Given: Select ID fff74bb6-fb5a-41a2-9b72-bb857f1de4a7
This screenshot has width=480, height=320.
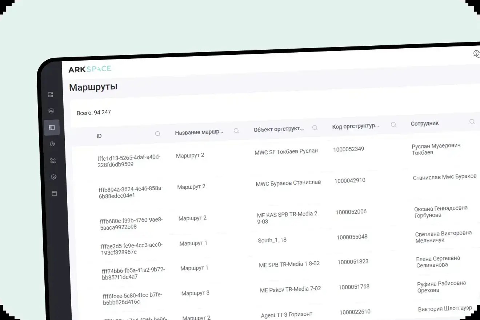Looking at the screenshot, I should 133,274.
